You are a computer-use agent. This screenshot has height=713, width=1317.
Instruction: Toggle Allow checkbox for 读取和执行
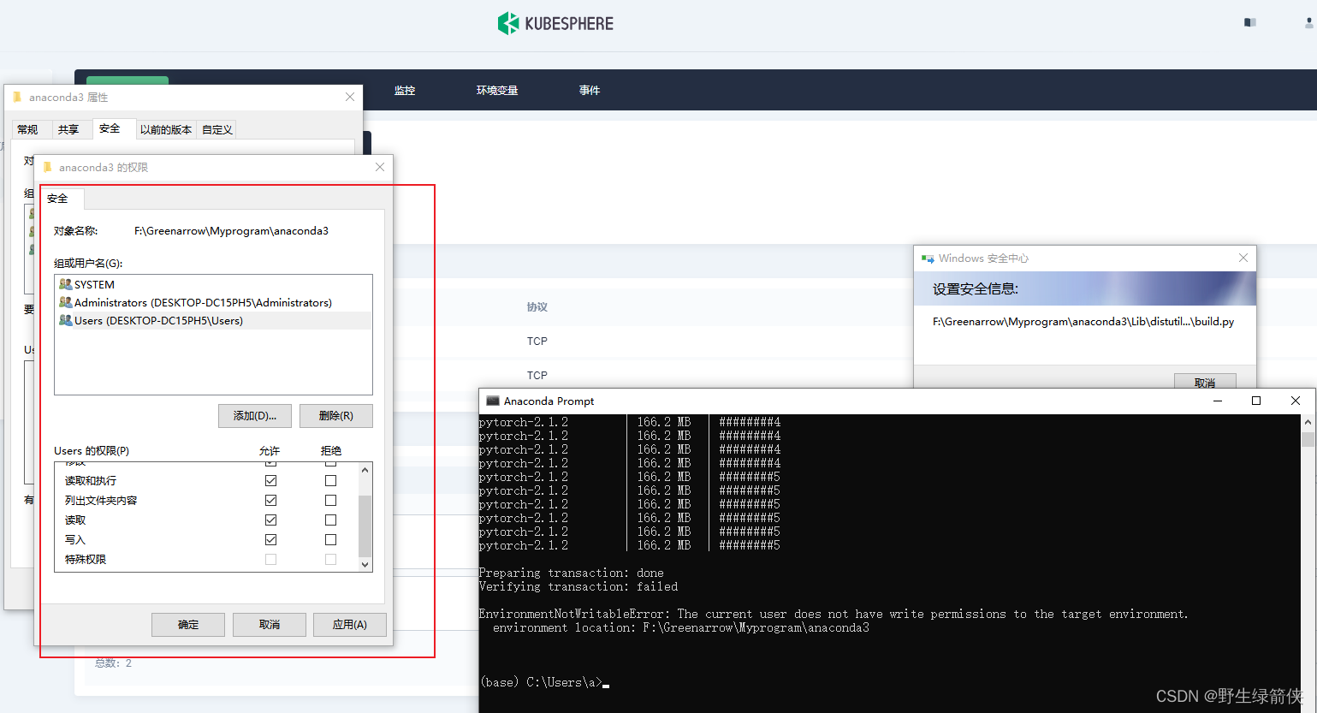[270, 480]
